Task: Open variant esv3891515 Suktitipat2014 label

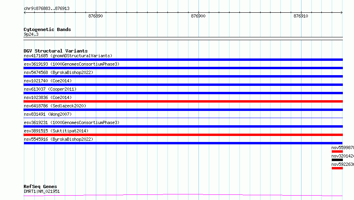Action: tap(56, 131)
